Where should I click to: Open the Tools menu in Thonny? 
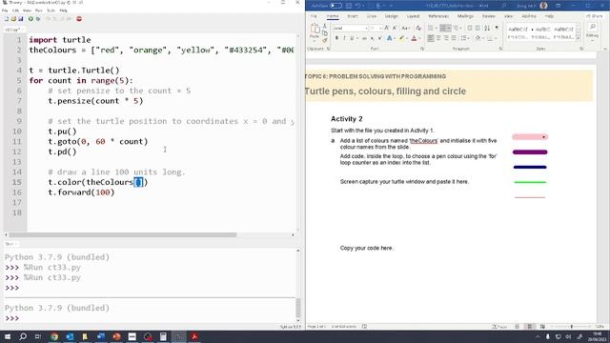click(51, 10)
